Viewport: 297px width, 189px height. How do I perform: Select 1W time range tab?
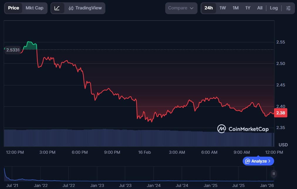pyautogui.click(x=223, y=8)
